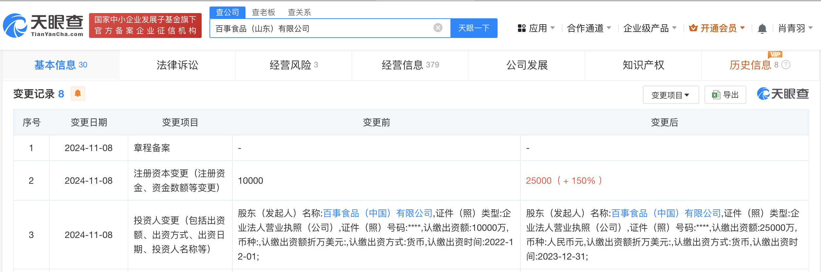Select the 知识产权 tab

[x=643, y=65]
